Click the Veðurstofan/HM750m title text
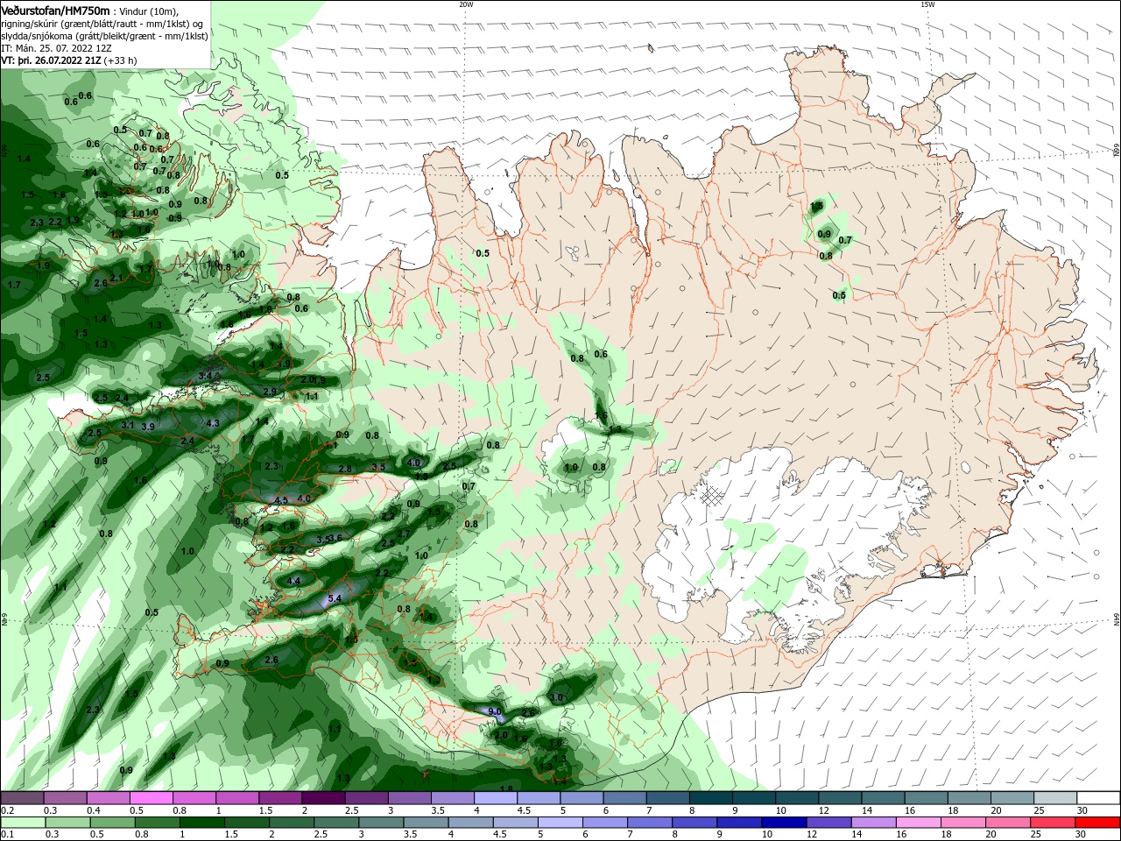Screen dimensions: 1121x841 (x=55, y=10)
